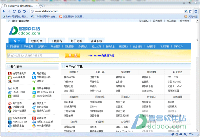Open the 浏览器定制 bookmark

tap(71, 16)
